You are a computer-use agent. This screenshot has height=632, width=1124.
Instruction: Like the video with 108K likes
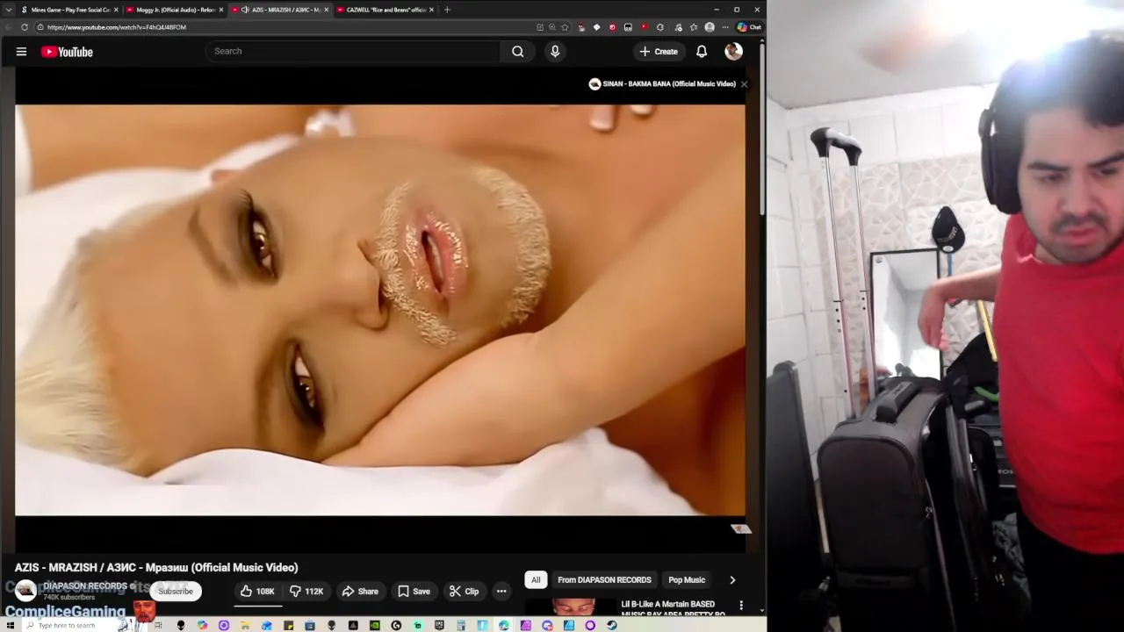258,592
